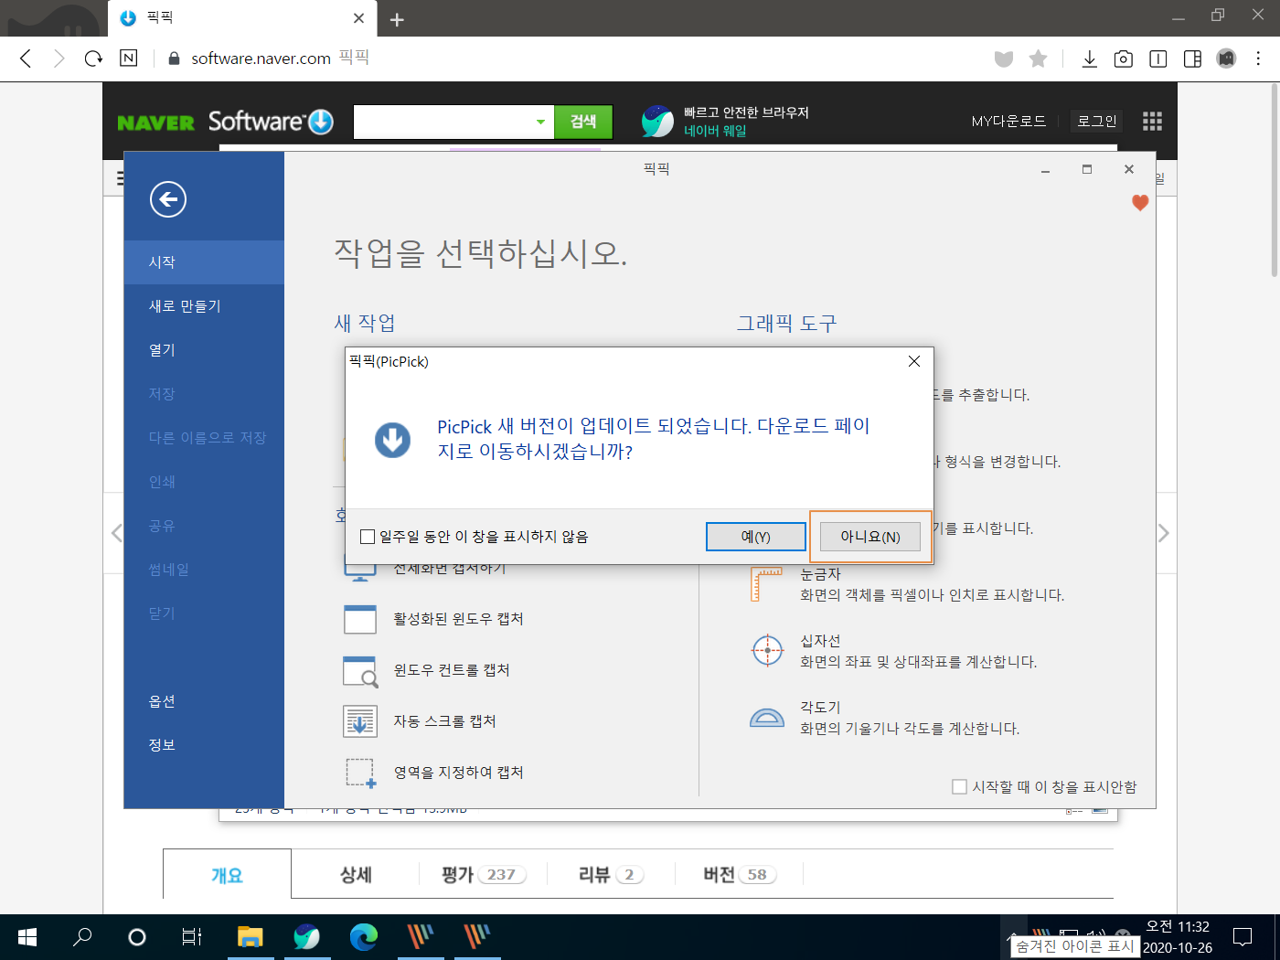Switch to the '버전' tab

point(739,875)
